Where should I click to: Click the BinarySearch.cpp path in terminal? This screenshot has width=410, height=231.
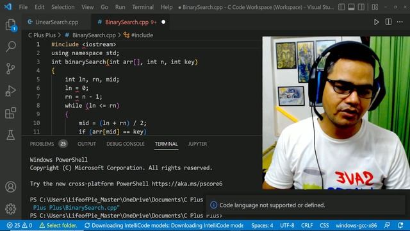(76, 208)
